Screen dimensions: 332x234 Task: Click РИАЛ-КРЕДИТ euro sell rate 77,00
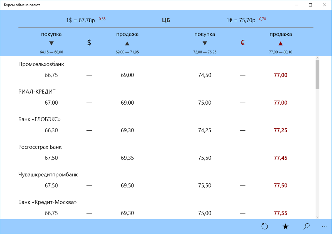tap(281, 103)
